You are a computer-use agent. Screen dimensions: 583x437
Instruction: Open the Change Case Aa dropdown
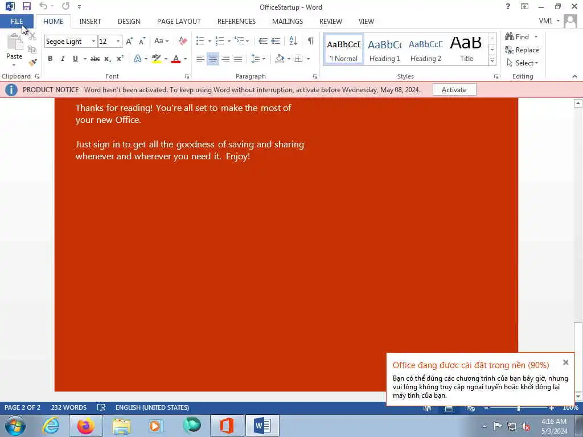161,41
